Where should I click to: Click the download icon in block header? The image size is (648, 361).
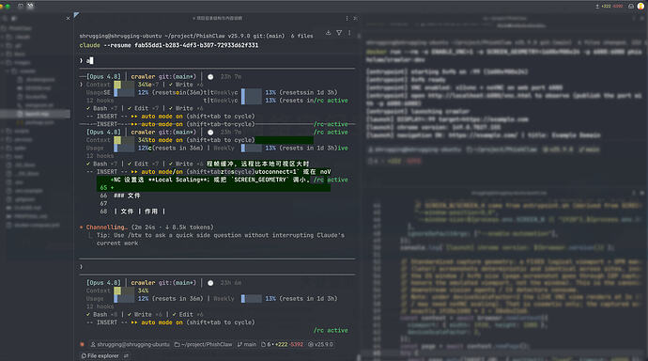(x=328, y=33)
